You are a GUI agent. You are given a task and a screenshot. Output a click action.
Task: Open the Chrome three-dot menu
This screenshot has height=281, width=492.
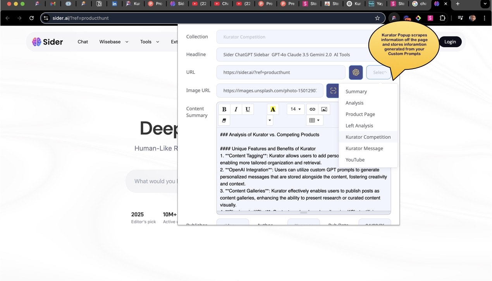pos(485,18)
